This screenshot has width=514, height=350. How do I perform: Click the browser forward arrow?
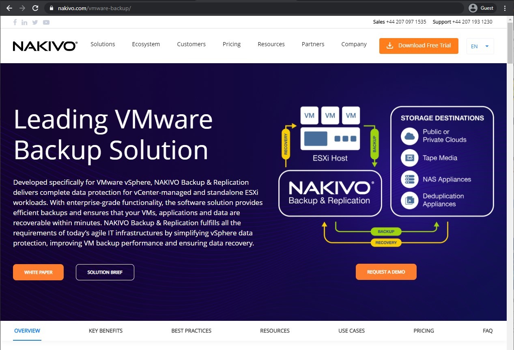point(22,8)
